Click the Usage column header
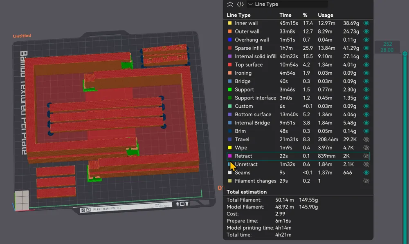 [325, 15]
